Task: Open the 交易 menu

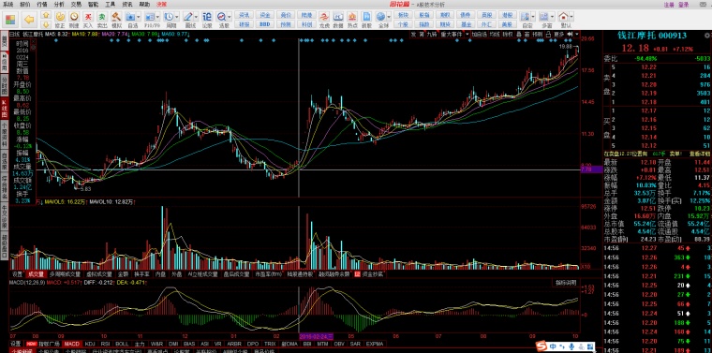Action: pyautogui.click(x=76, y=4)
